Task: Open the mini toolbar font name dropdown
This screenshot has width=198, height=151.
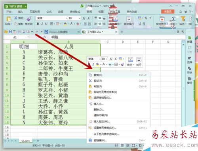Action: (x=100, y=59)
